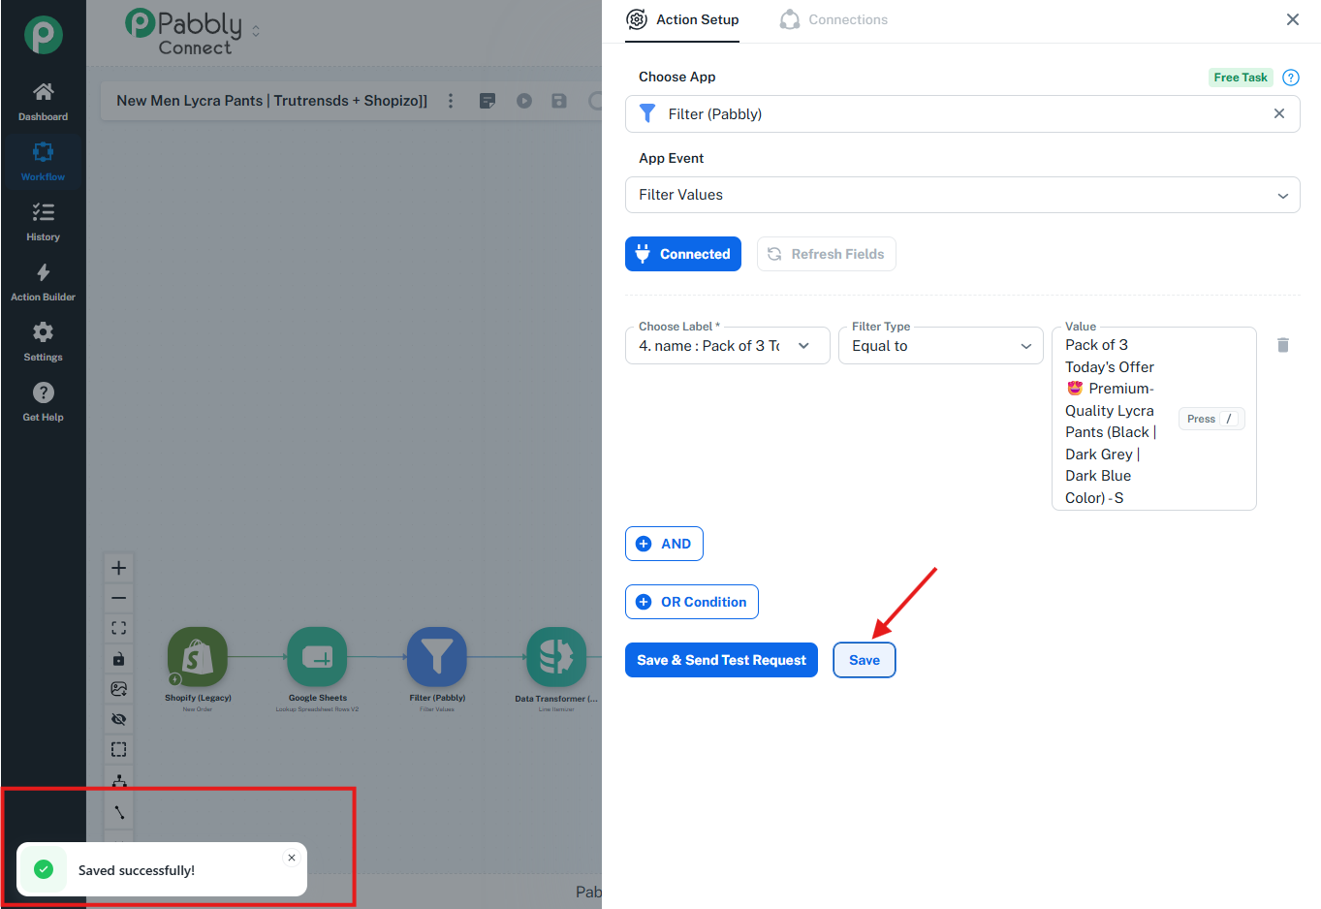Close the Action Setup side panel
Screen dimensions: 1321x909
click(1293, 19)
